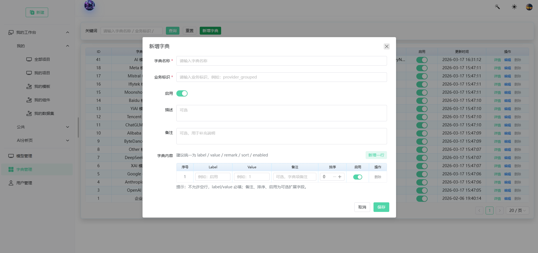Click the 关键词 search input

132,31
